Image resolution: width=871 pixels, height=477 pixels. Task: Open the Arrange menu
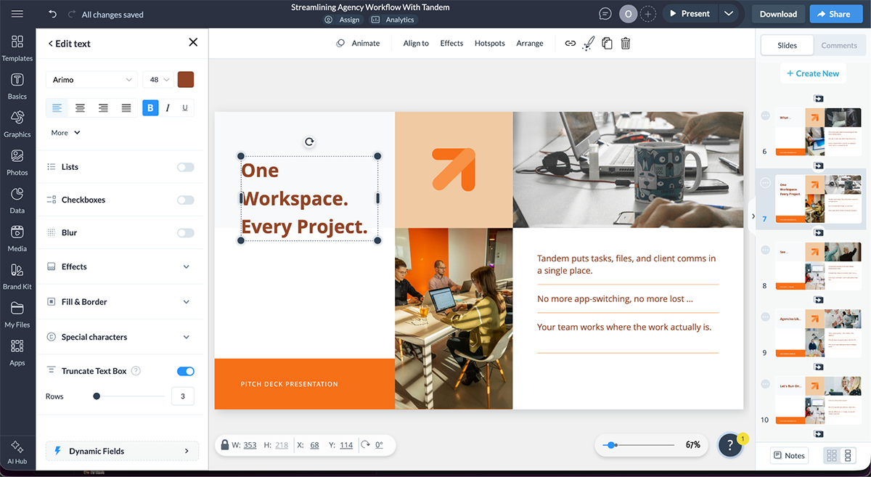point(530,44)
